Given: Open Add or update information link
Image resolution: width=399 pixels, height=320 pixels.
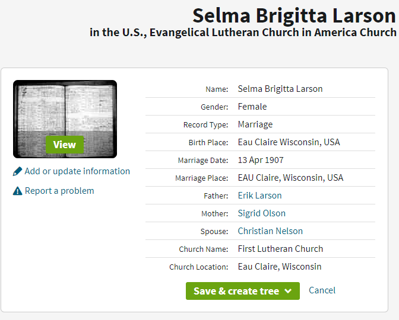Looking at the screenshot, I should click(x=77, y=171).
